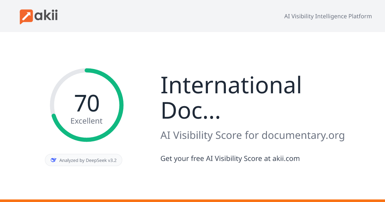Open akii.com from the call-to-action text

point(286,158)
